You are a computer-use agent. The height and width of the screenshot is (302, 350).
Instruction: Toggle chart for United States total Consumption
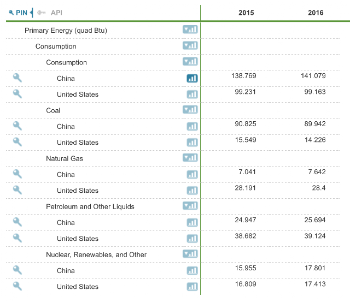(192, 94)
